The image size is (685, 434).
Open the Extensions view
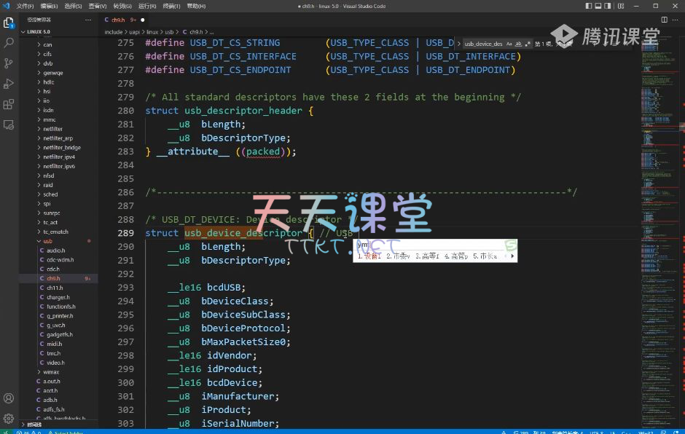(9, 104)
